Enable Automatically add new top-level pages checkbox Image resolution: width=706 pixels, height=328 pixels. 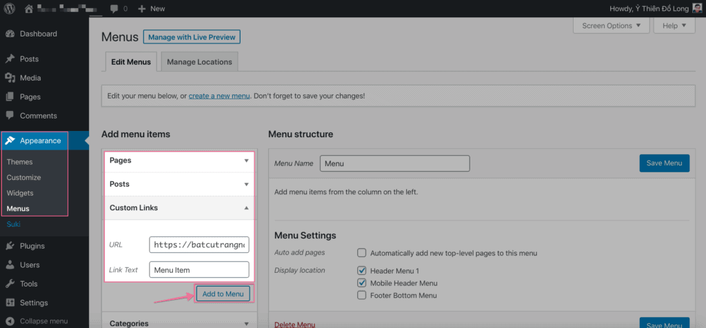361,253
